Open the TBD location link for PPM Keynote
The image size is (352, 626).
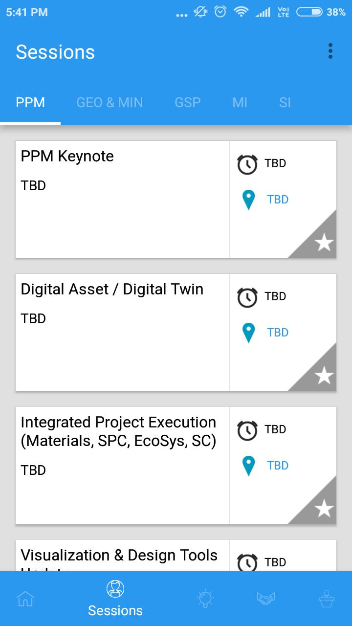[x=278, y=200]
